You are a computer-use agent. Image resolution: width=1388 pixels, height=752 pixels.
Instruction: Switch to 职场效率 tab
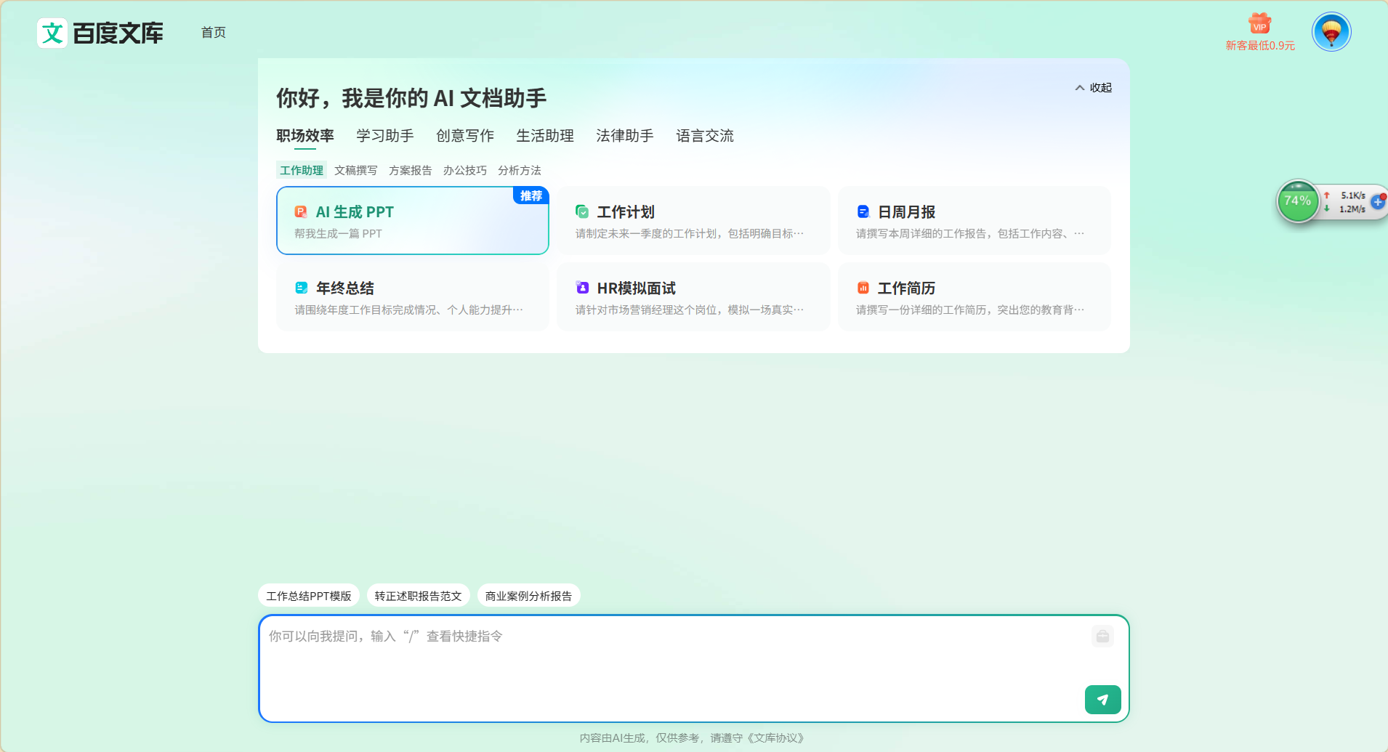click(x=305, y=136)
